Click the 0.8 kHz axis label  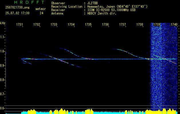[x=2, y=80]
